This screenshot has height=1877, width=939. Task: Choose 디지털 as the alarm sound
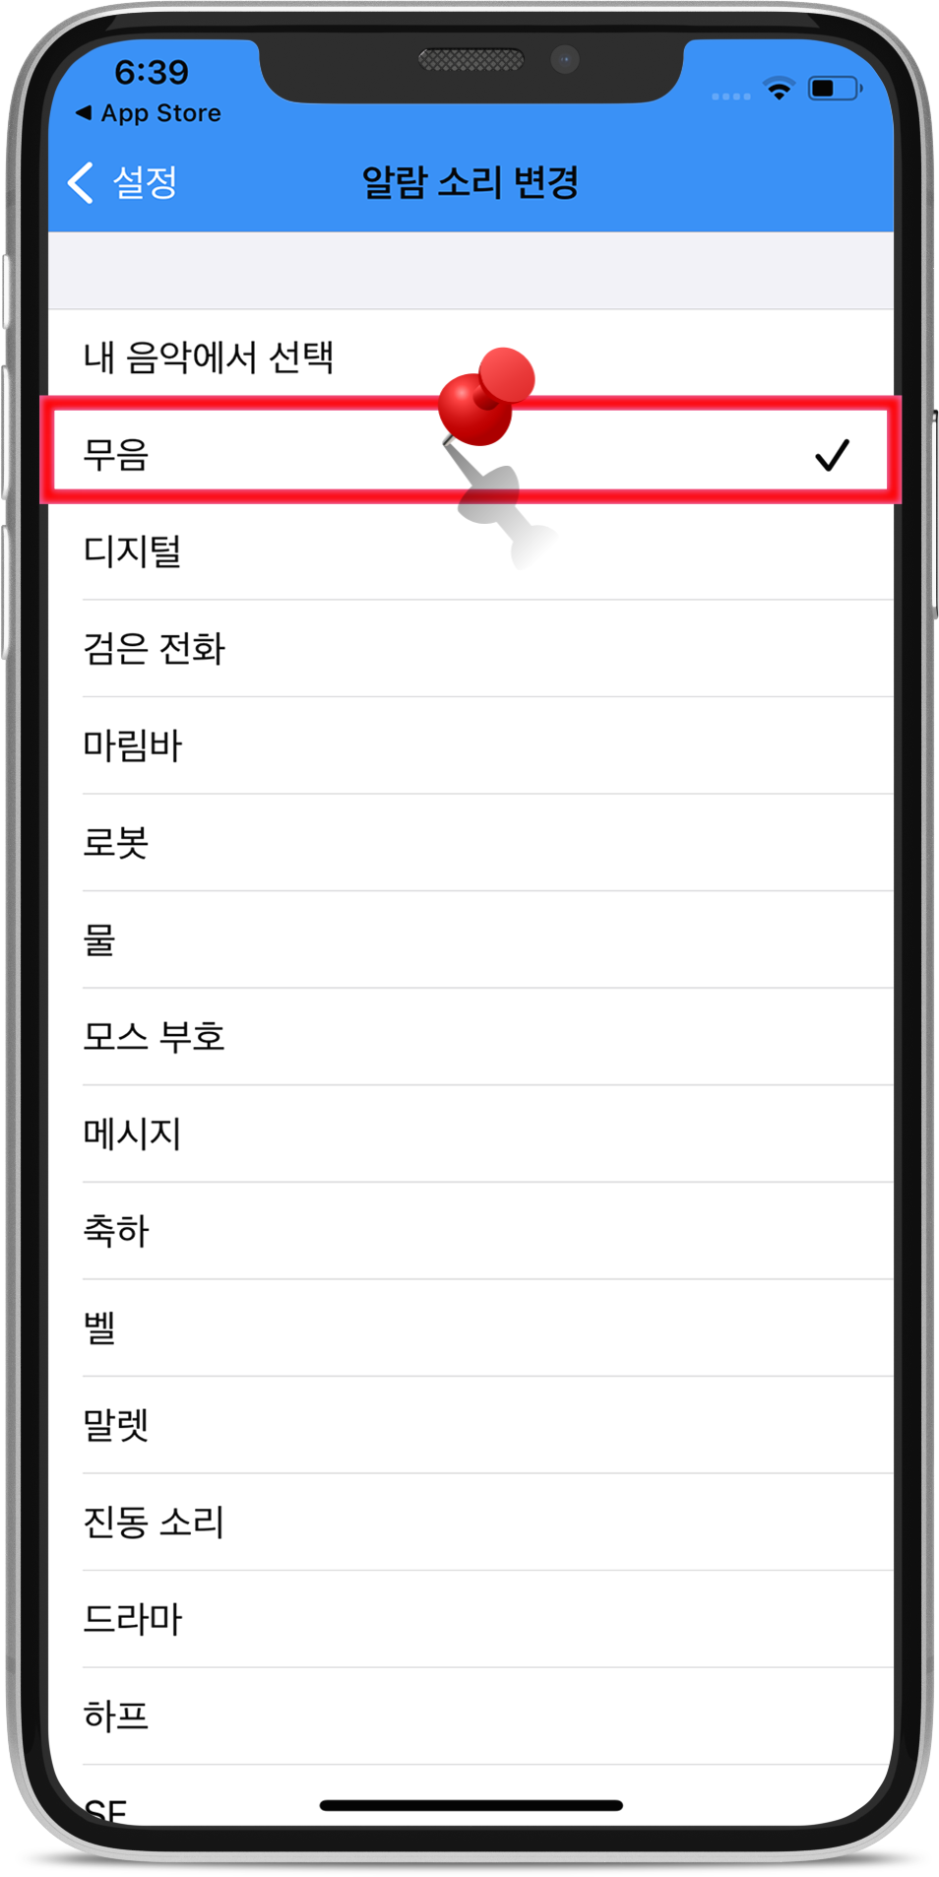pyautogui.click(x=470, y=551)
